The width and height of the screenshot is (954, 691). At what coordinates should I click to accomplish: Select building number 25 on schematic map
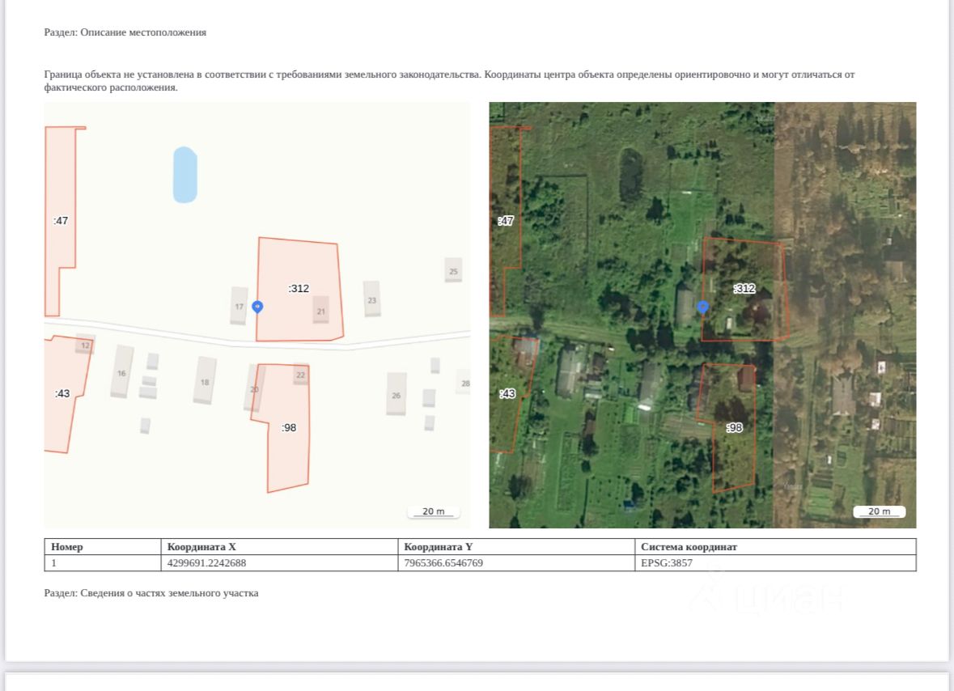tap(453, 271)
